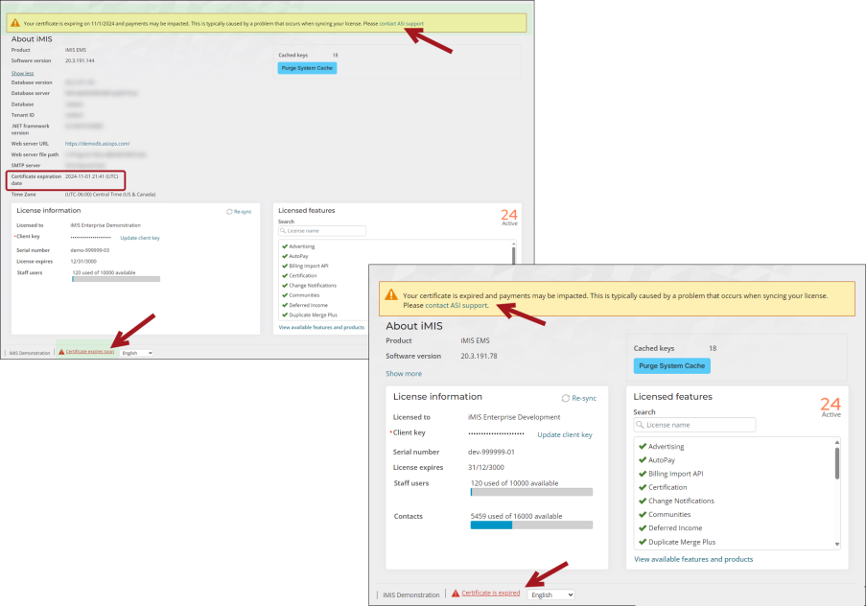Click the red warning icon beside 'Certificate expires soon'
This screenshot has width=866, height=606.
coord(61,352)
